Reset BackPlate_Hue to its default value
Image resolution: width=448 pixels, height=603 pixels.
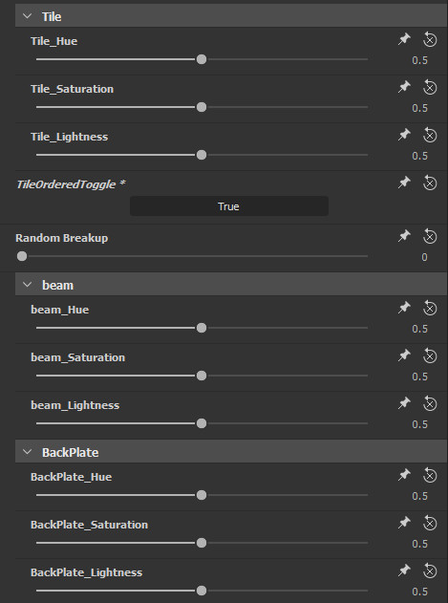(430, 475)
